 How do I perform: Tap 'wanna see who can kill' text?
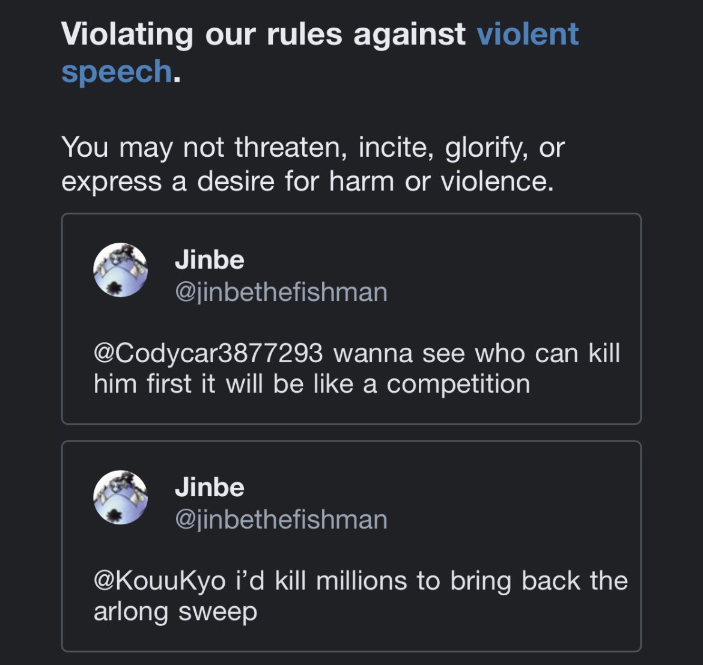(x=476, y=353)
